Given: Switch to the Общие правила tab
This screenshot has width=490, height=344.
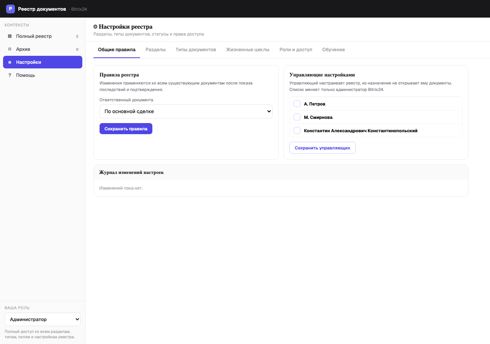Looking at the screenshot, I should [x=117, y=50].
